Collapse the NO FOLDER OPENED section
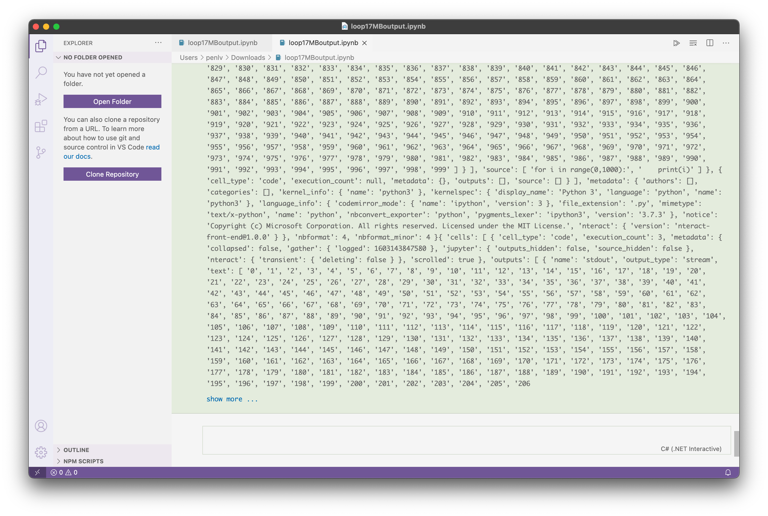Viewport: 768px width, 516px height. pos(59,57)
